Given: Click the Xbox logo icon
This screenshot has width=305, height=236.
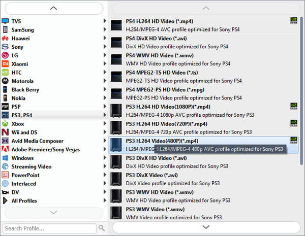Looking at the screenshot, I should 5,124.
